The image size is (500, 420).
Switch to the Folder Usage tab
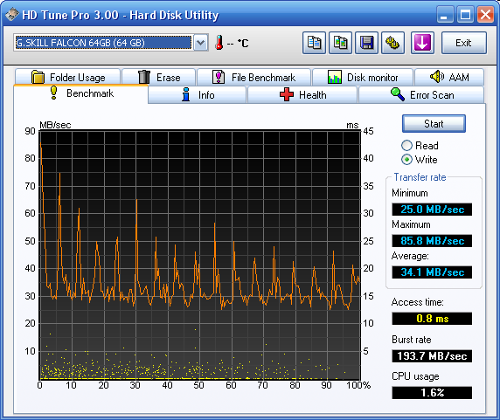click(67, 77)
